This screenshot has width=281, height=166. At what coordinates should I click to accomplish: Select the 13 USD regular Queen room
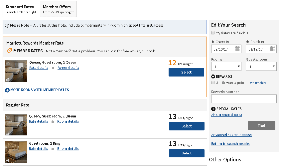point(187,126)
